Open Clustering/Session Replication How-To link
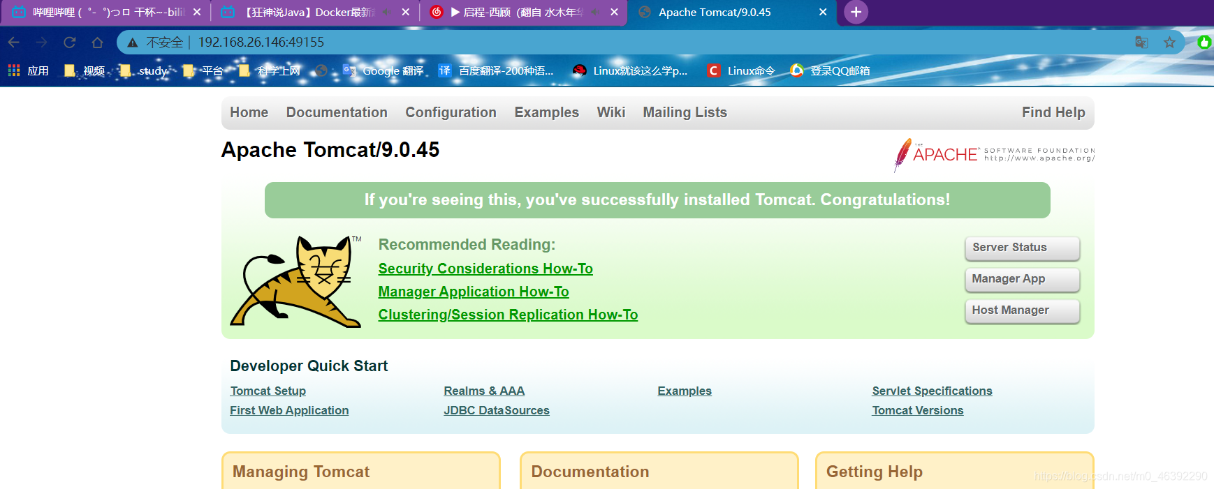 [x=508, y=315]
